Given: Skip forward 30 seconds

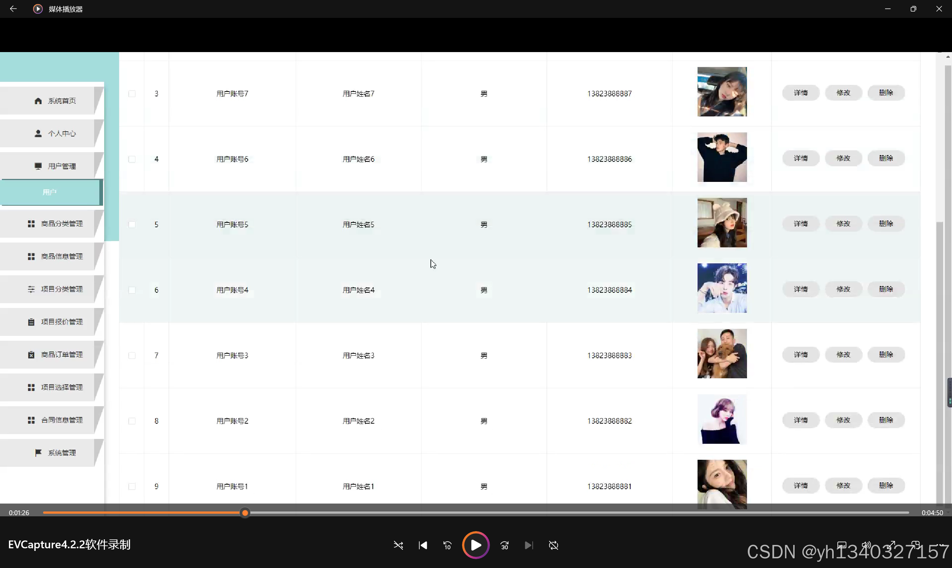Looking at the screenshot, I should (504, 545).
